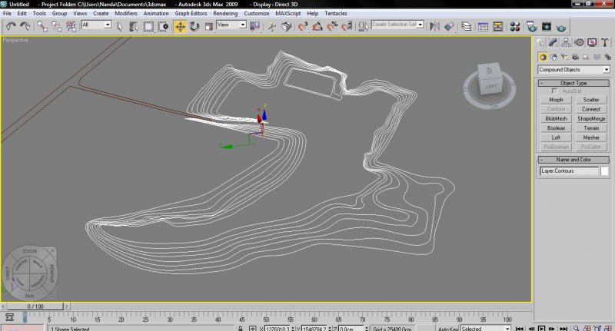Image resolution: width=615 pixels, height=331 pixels.
Task: Open the Compound Objects category dropdown
Action: click(x=573, y=70)
